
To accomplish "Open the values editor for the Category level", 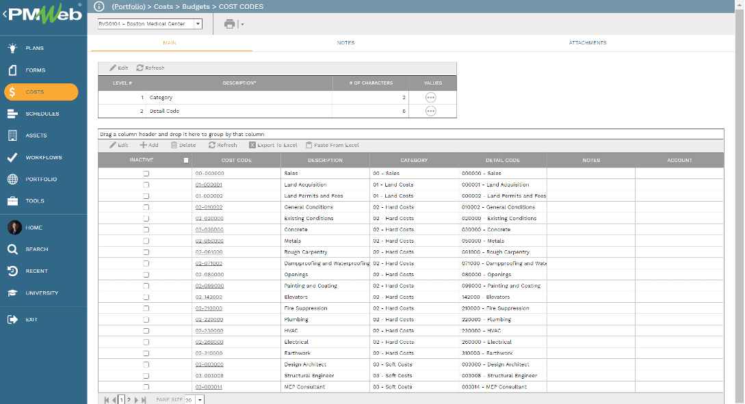I will (x=431, y=97).
